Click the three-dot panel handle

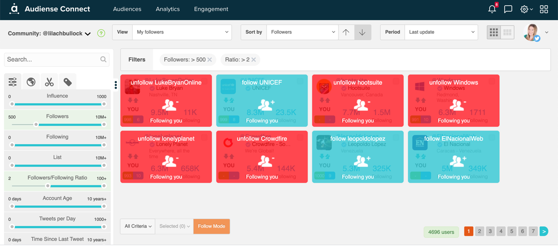(116, 85)
